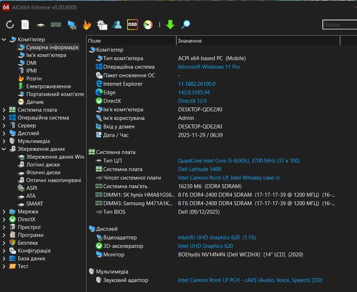Click the user contacts toolbar icon
The width and height of the screenshot is (357, 292).
[117, 25]
